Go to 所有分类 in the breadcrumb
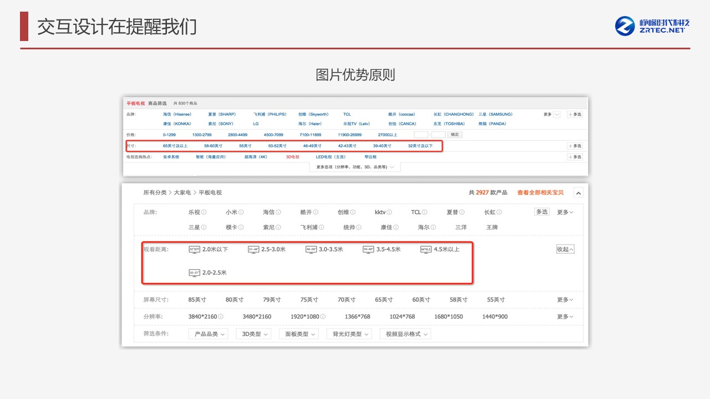This screenshot has height=399, width=710. click(155, 192)
